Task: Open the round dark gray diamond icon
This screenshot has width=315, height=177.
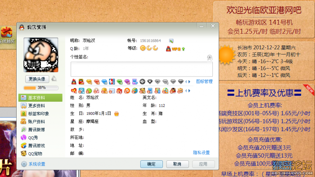Action: click(x=143, y=82)
